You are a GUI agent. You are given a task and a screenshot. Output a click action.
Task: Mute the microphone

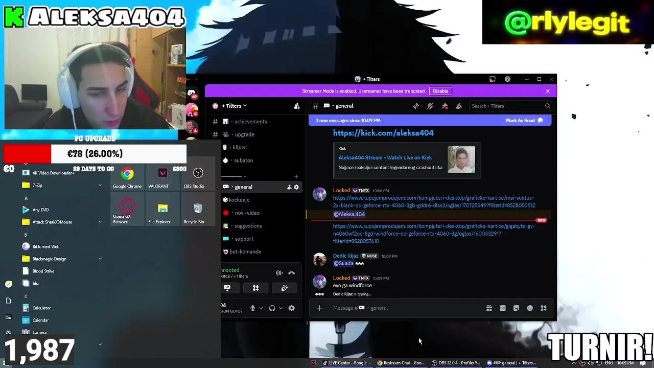pyautogui.click(x=252, y=308)
